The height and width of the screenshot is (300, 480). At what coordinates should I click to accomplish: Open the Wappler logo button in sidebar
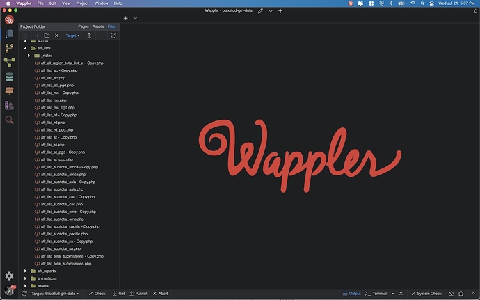(9, 20)
